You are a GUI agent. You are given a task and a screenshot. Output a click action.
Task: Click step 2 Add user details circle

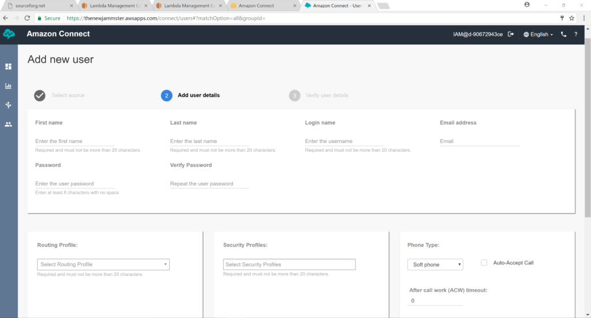pos(167,95)
